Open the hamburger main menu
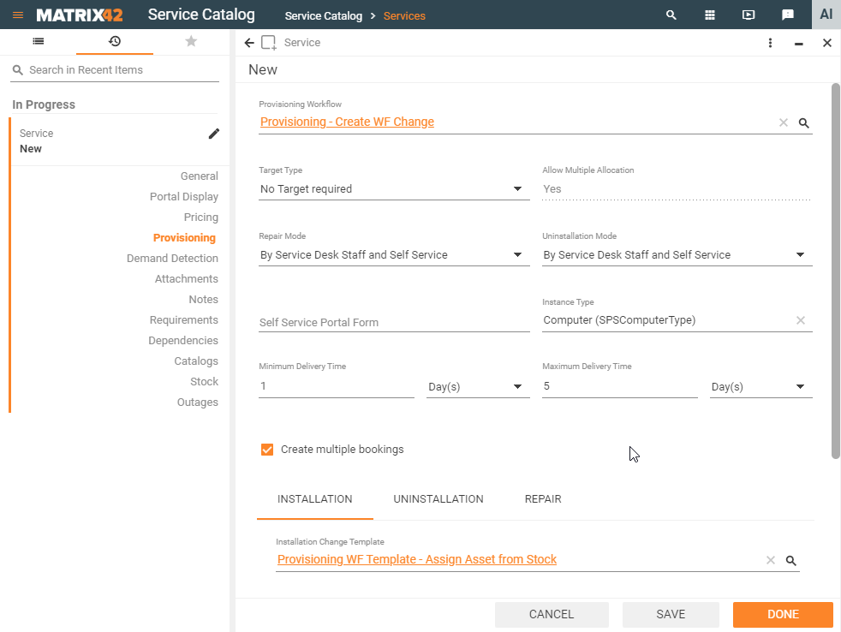The image size is (841, 632). (x=18, y=15)
